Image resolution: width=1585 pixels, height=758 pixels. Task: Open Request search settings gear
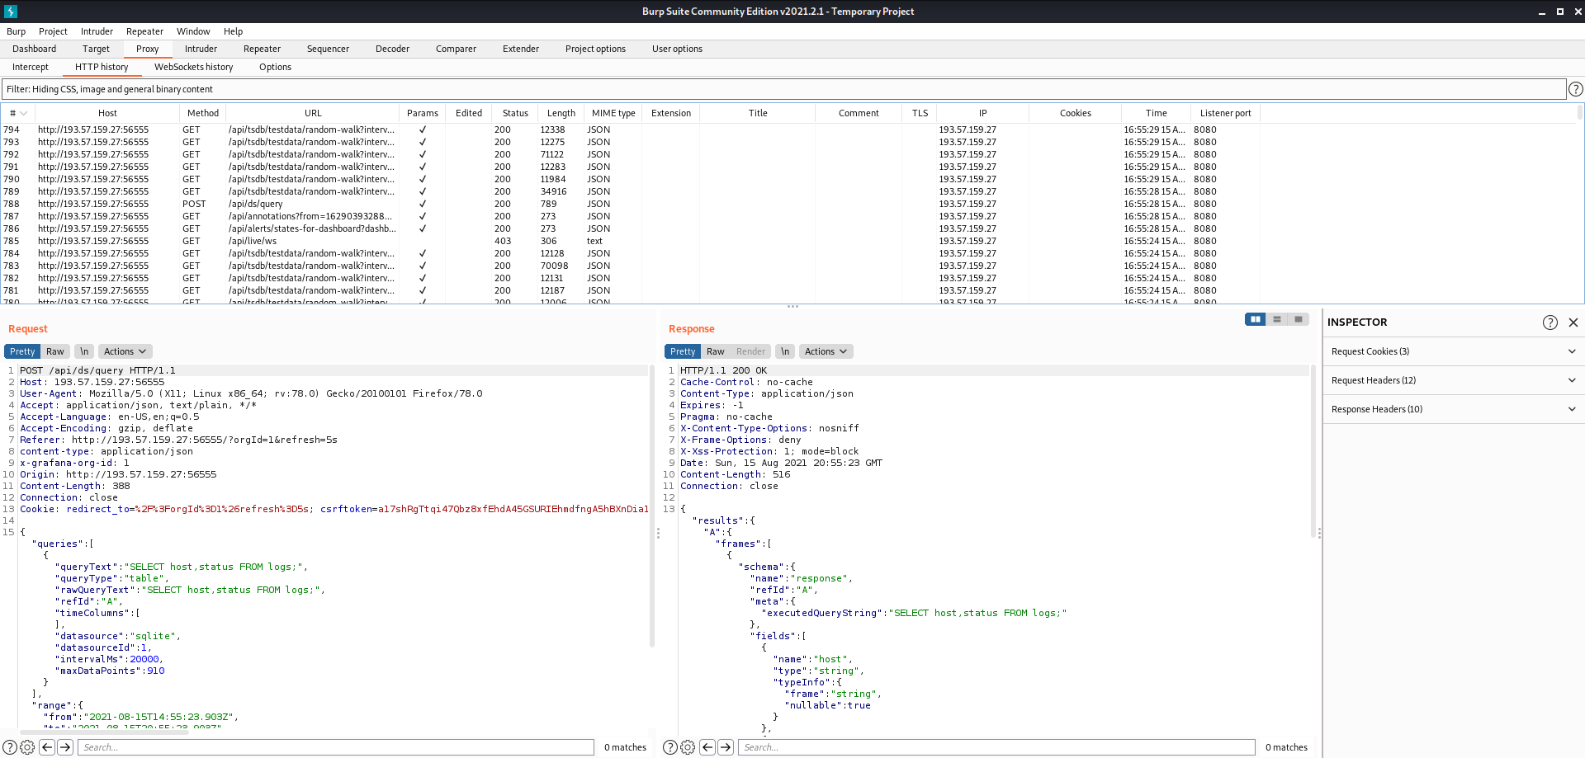[27, 747]
